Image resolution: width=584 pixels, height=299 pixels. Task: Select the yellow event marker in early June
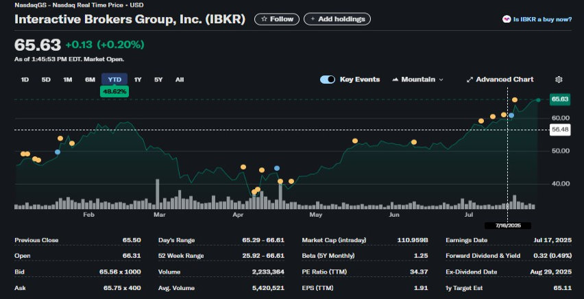coord(414,142)
